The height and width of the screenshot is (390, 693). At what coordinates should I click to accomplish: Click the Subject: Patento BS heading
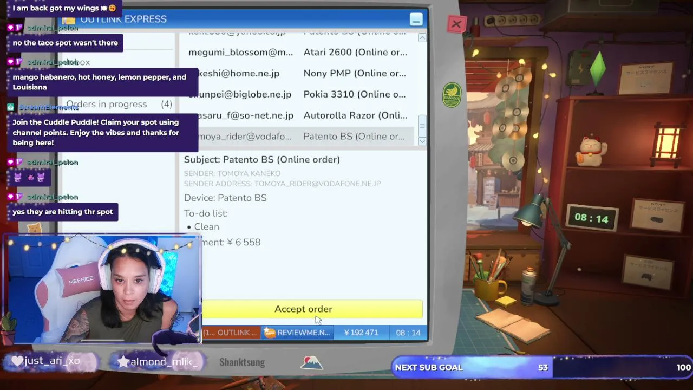pos(262,159)
